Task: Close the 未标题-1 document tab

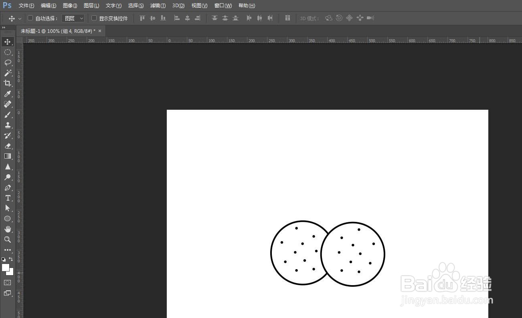Action: click(100, 31)
